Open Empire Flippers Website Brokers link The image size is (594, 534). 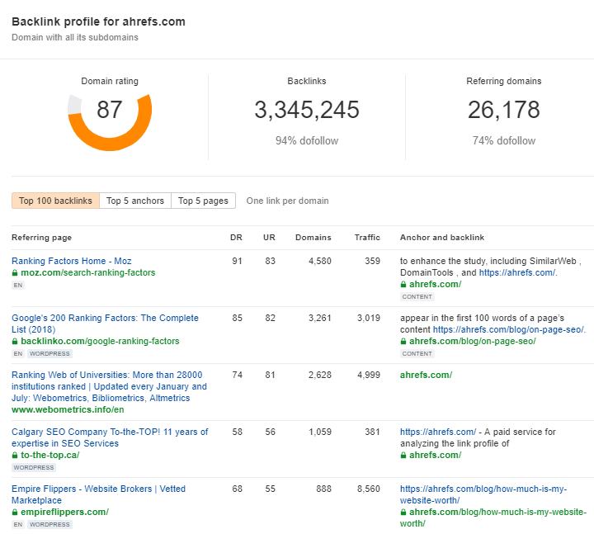pyautogui.click(x=98, y=494)
